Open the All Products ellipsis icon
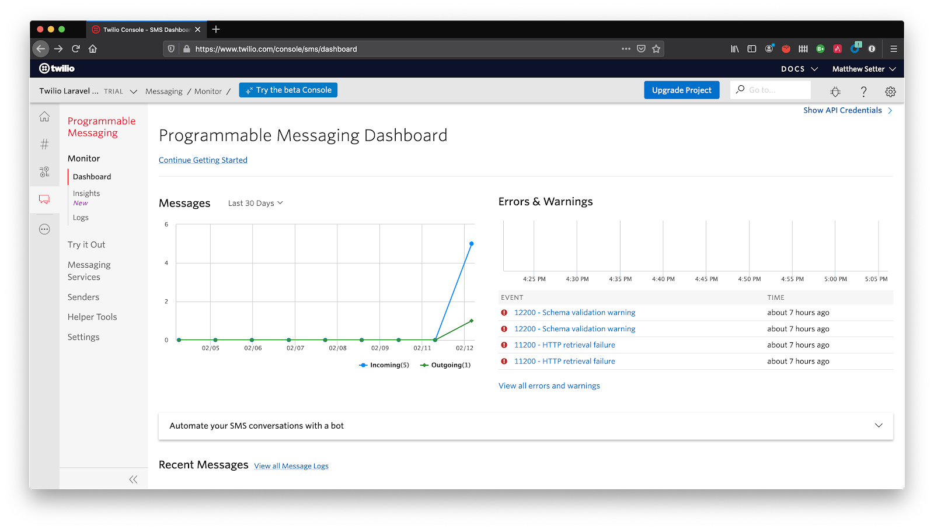 [x=44, y=229]
